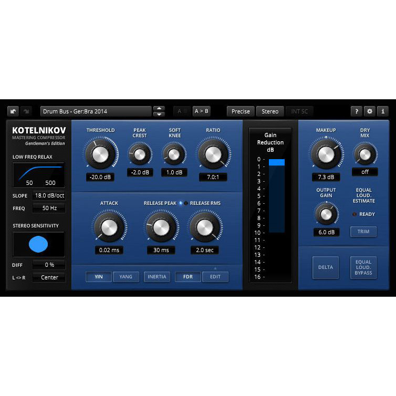Toggle the DELTA monitoring button

[326, 267]
